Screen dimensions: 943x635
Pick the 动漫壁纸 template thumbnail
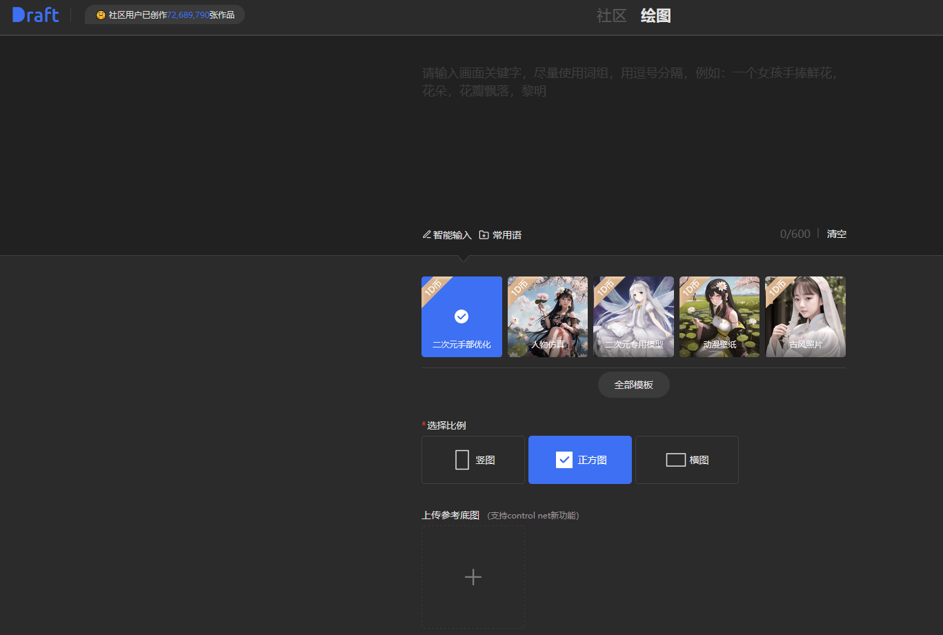pyautogui.click(x=719, y=316)
